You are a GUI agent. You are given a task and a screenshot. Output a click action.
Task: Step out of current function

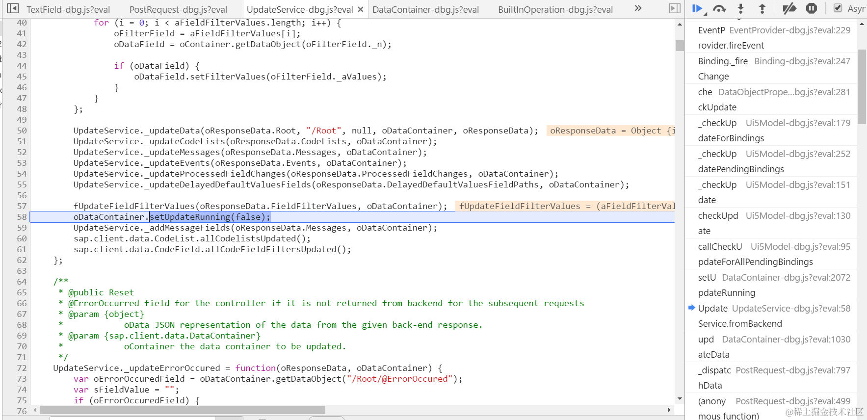coord(762,8)
